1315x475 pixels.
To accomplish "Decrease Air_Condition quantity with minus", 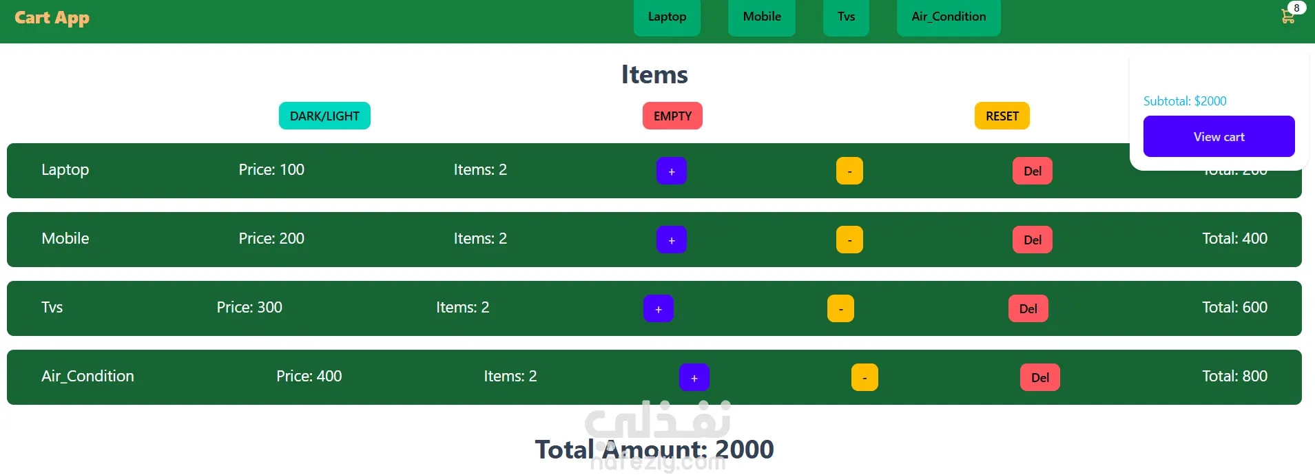I will coord(864,377).
